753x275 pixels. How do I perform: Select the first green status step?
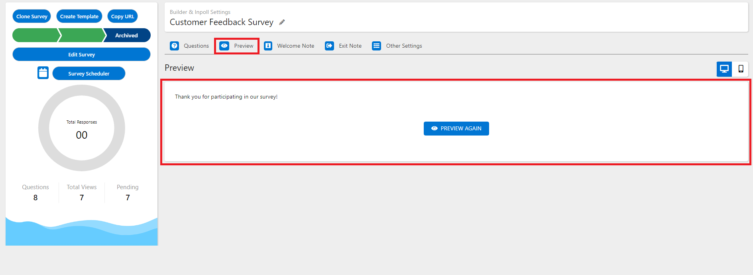point(36,35)
